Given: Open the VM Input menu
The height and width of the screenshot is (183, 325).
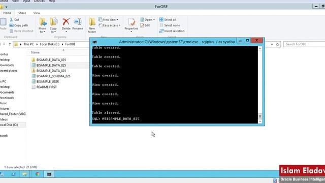Looking at the screenshot, I should click(x=26, y=1).
